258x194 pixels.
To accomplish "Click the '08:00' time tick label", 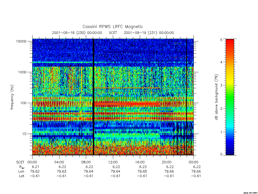I will click(x=86, y=162).
